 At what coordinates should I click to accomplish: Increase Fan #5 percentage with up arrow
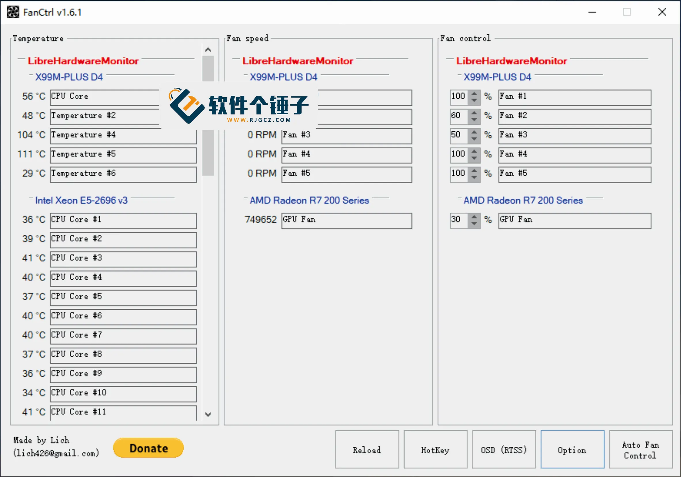pyautogui.click(x=474, y=171)
